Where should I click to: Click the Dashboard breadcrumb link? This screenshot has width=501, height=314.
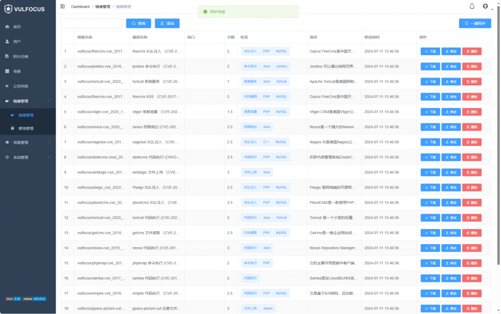80,7
